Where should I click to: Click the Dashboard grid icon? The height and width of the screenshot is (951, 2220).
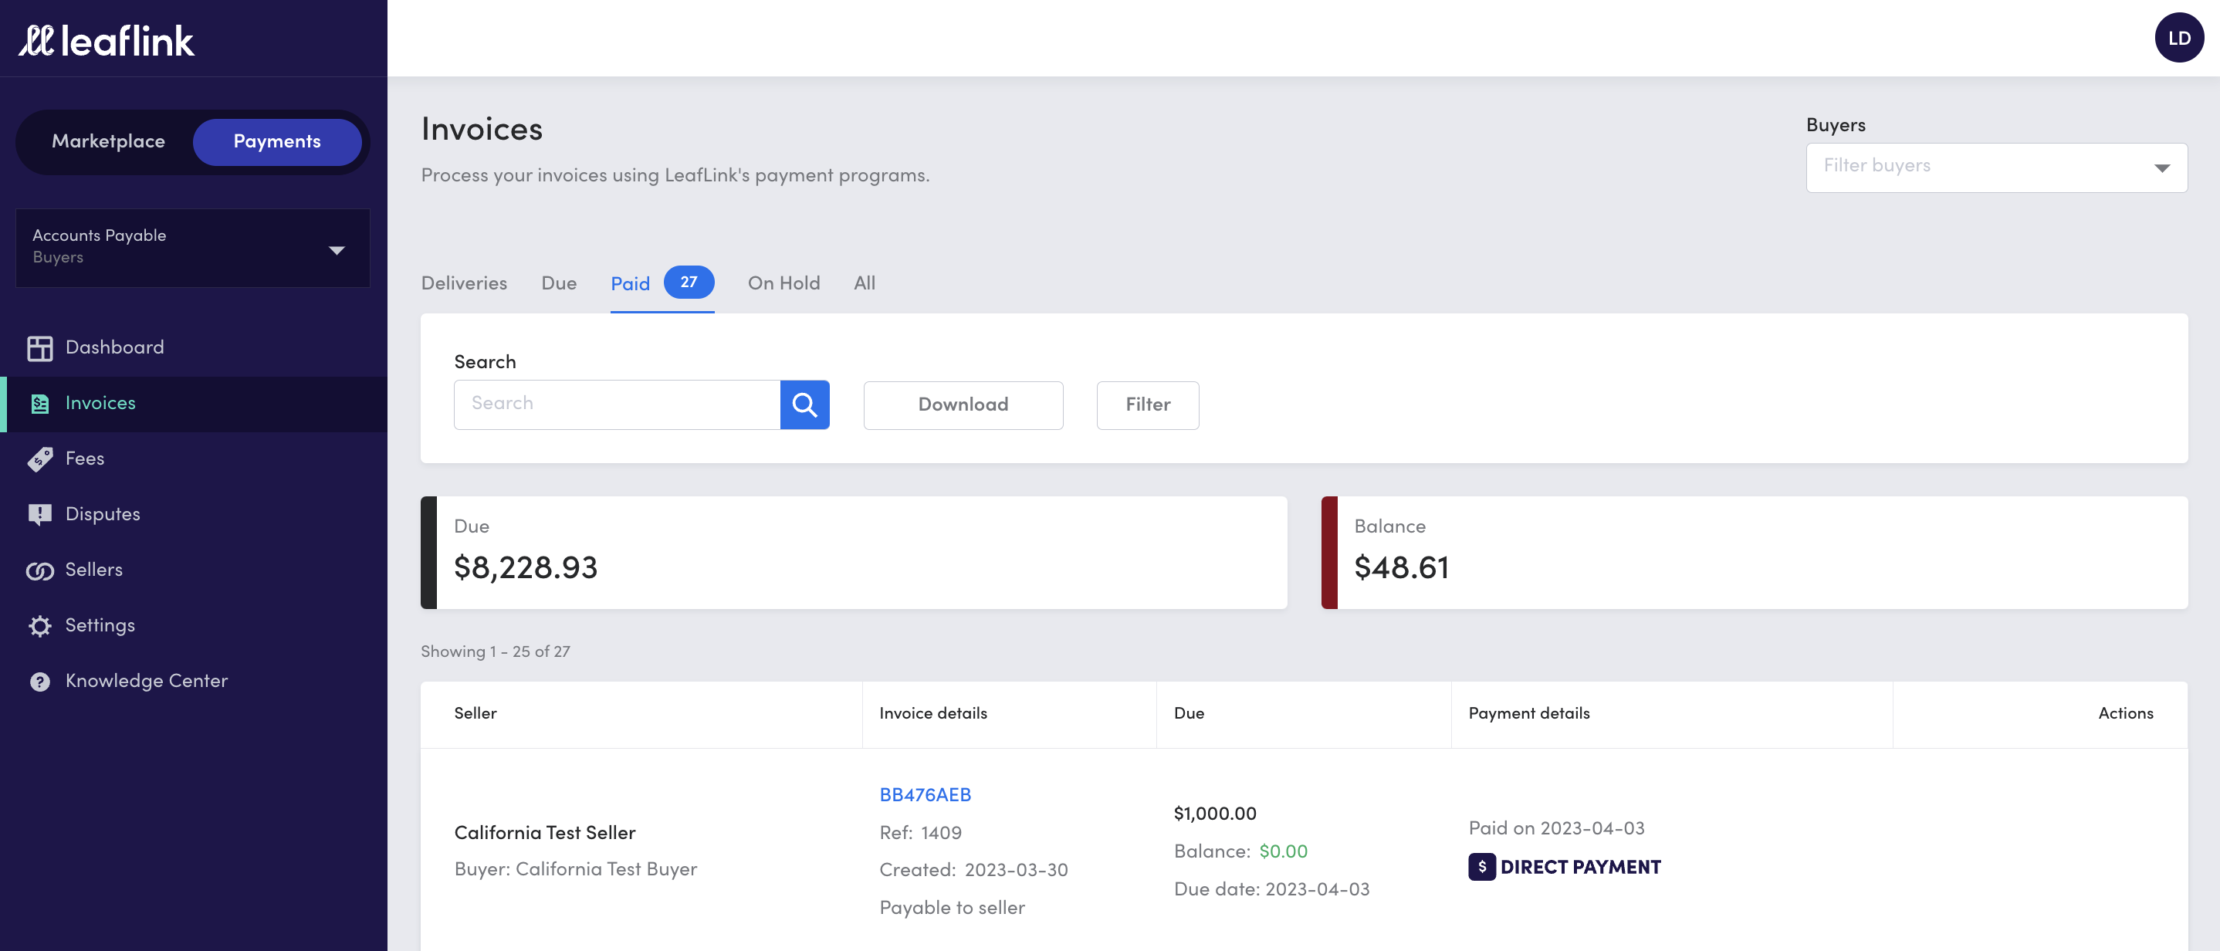click(39, 347)
